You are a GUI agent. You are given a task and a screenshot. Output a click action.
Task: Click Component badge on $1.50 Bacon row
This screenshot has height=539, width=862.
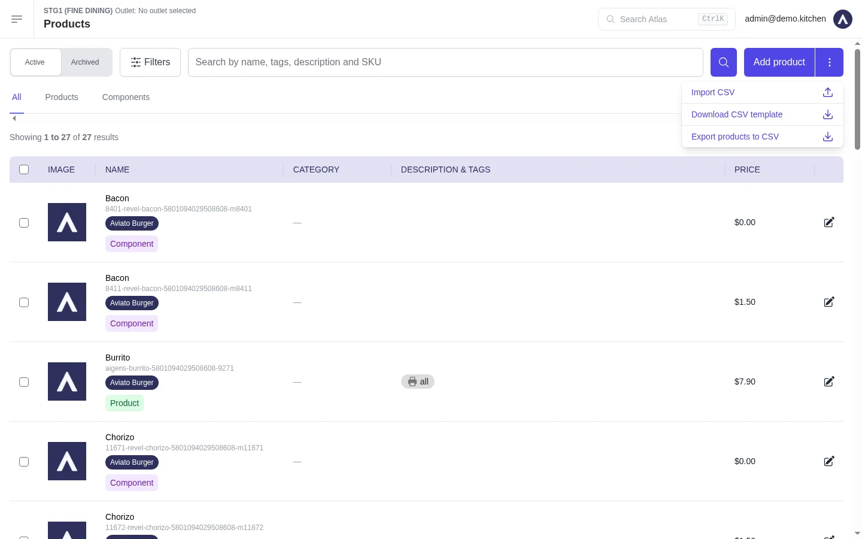pyautogui.click(x=132, y=323)
